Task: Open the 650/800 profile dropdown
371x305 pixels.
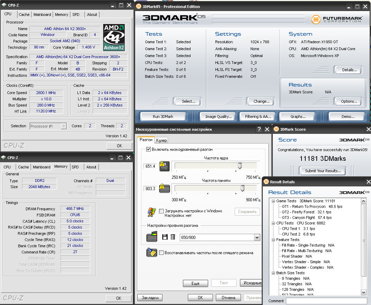Action: pyautogui.click(x=257, y=237)
